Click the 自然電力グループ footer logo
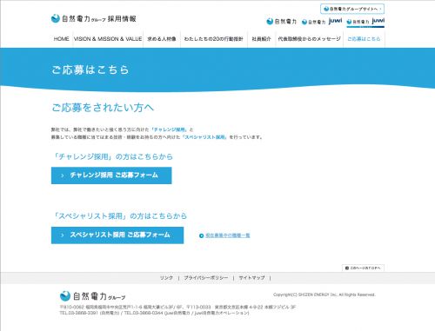 pyautogui.click(x=92, y=296)
